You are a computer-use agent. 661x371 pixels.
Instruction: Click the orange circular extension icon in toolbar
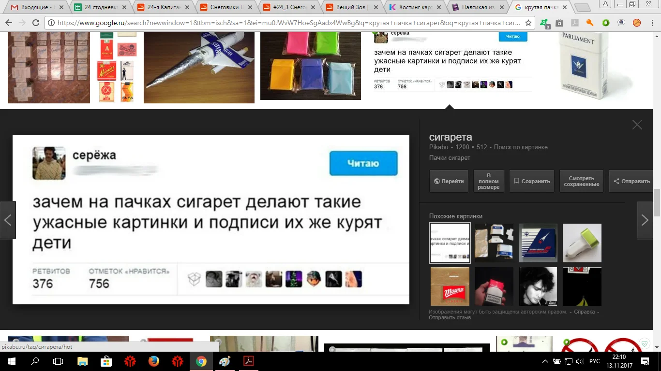coord(637,23)
